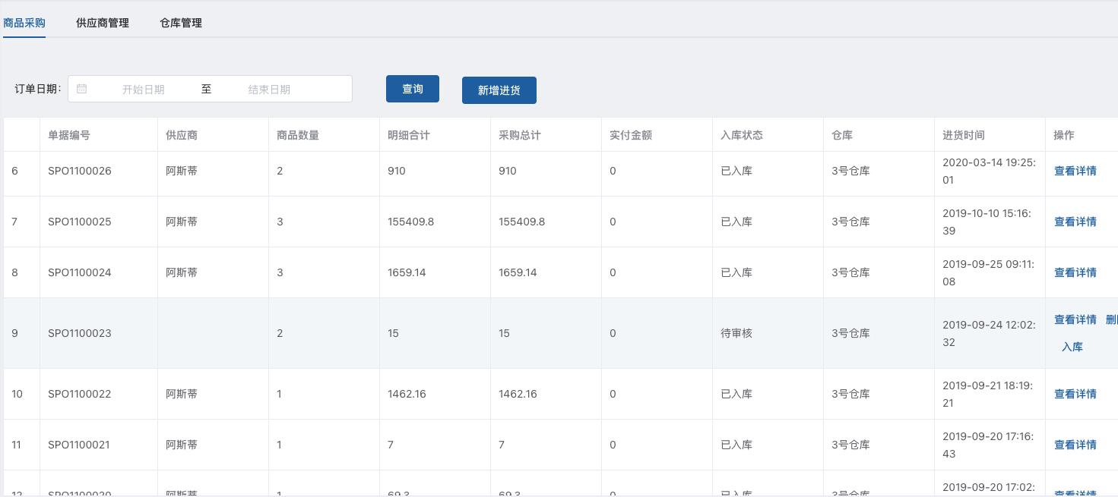Click the 开始日期 input field
Screen dimensions: 1118x497
144,89
